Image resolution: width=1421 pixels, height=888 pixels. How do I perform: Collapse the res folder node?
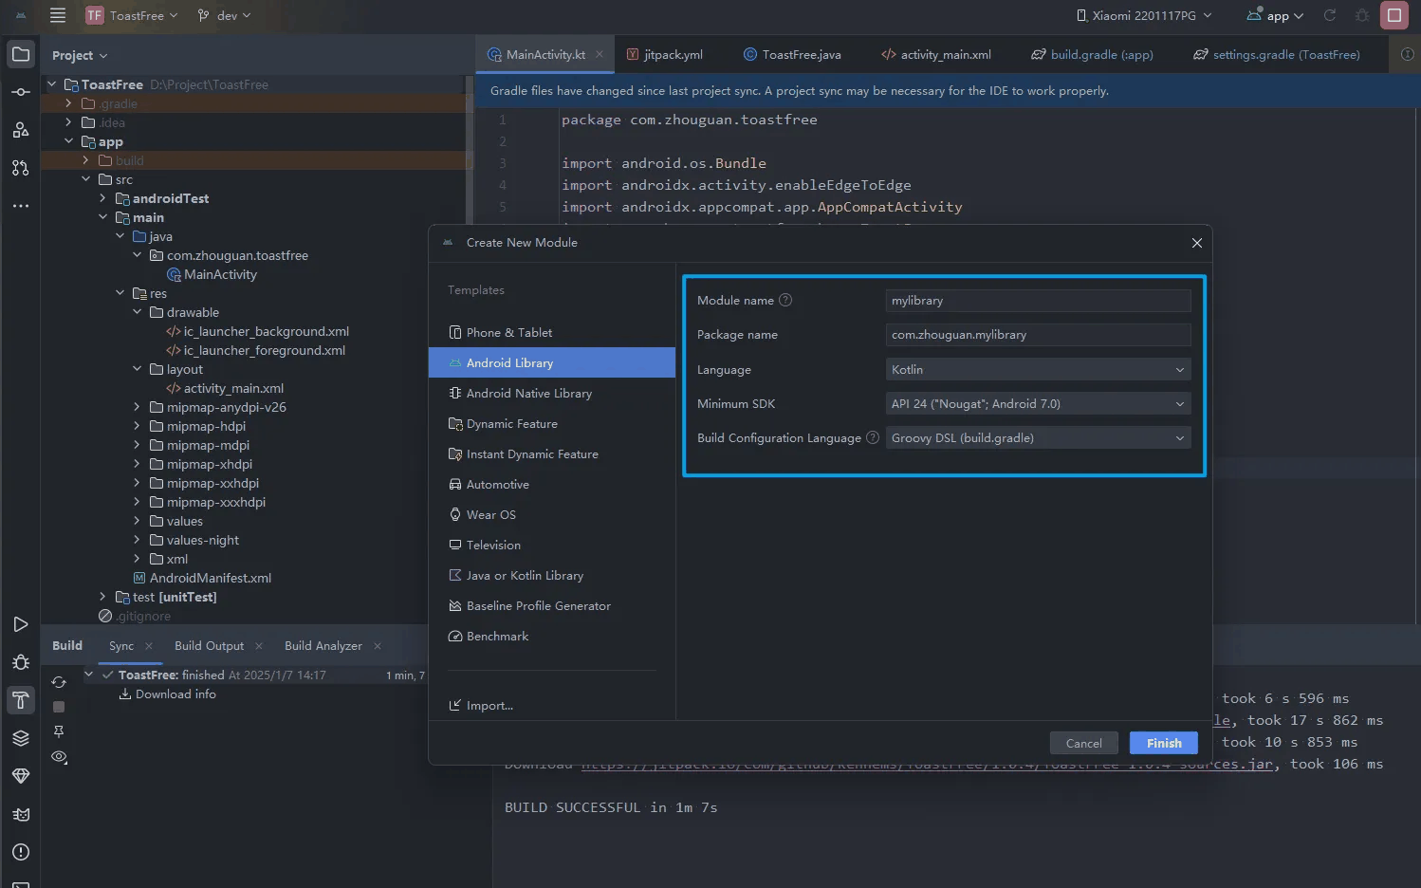pos(120,293)
